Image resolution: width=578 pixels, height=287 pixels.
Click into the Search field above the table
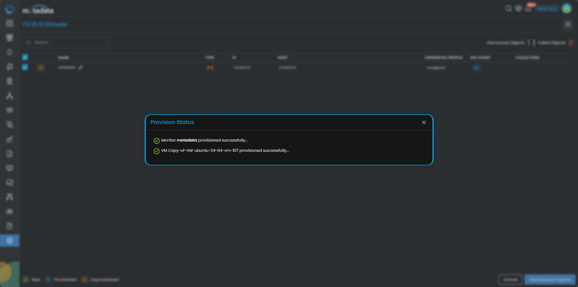point(68,43)
